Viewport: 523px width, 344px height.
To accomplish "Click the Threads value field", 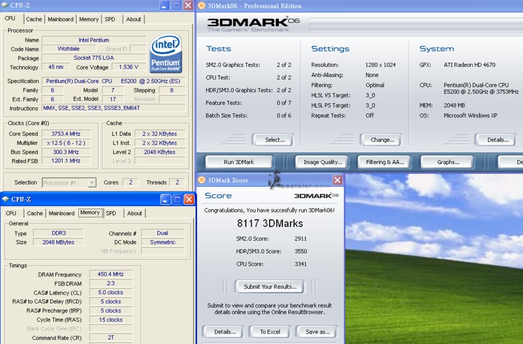I will (177, 183).
